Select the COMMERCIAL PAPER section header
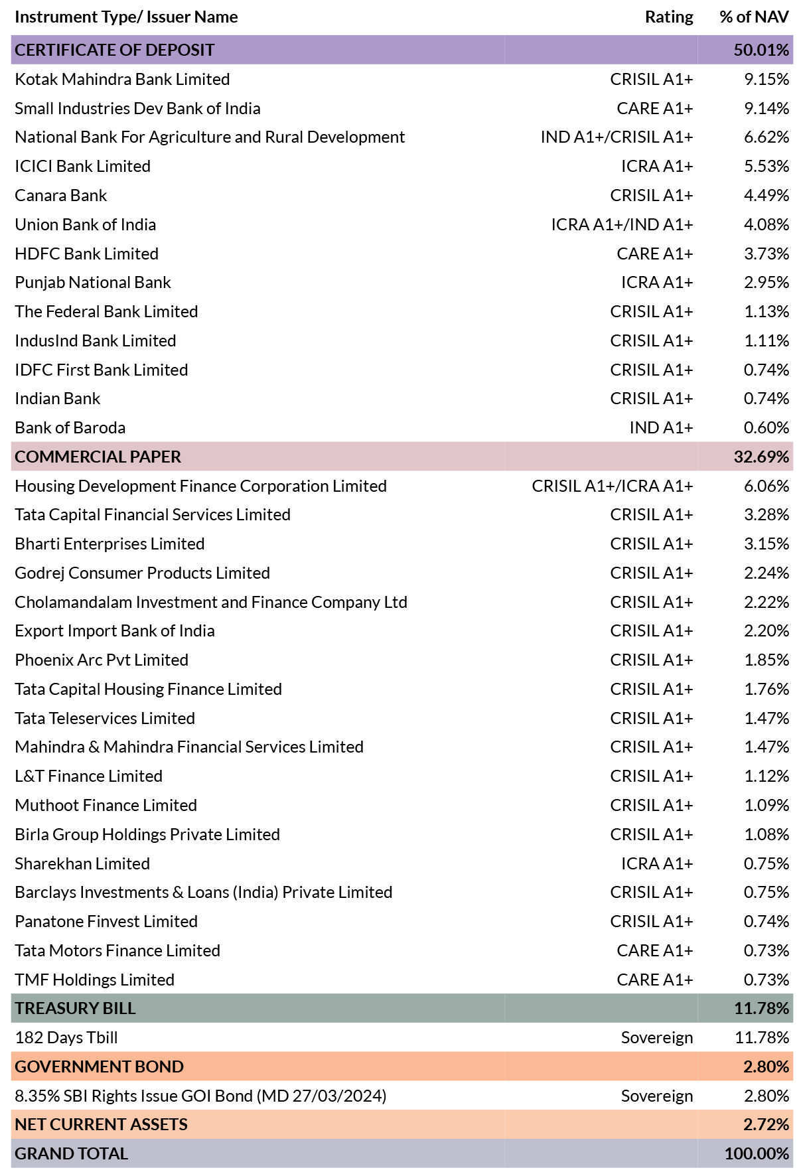This screenshot has height=1174, width=799. (401, 457)
